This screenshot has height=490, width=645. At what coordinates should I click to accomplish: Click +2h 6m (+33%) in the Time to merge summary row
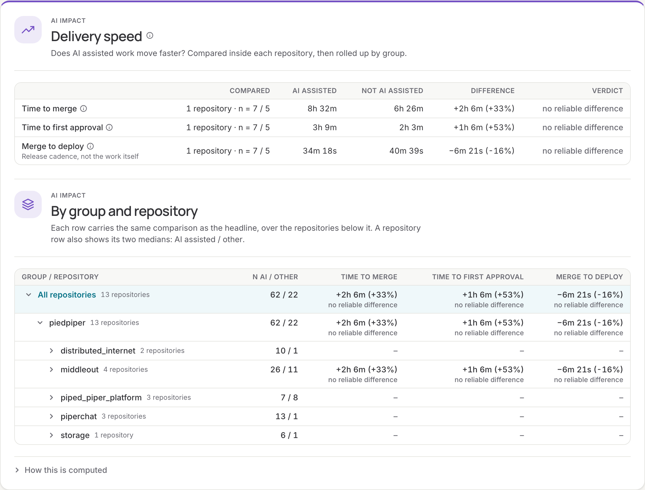484,109
